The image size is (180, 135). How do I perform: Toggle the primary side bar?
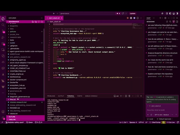(170, 13)
